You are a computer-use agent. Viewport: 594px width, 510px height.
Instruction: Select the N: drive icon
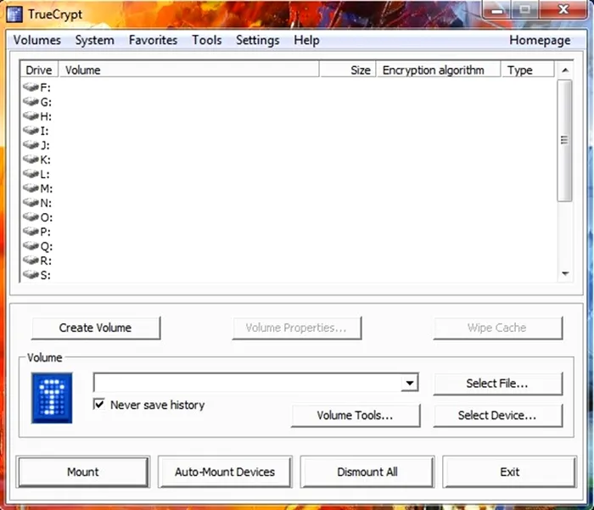tap(31, 202)
